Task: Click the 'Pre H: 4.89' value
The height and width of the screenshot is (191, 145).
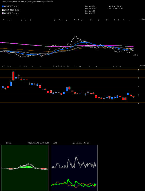Action: tap(90, 9)
